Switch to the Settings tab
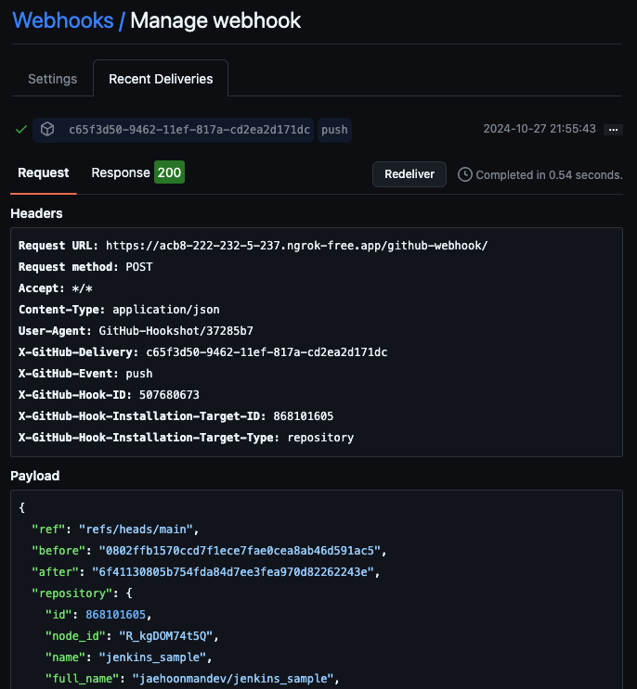 coord(52,79)
